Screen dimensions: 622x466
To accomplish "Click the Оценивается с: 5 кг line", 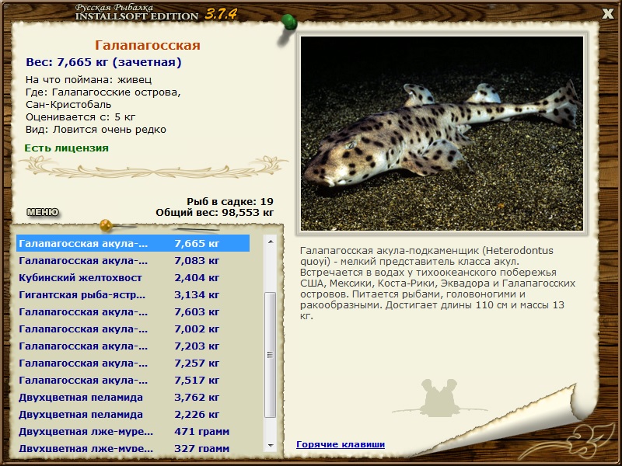I will pyautogui.click(x=81, y=117).
